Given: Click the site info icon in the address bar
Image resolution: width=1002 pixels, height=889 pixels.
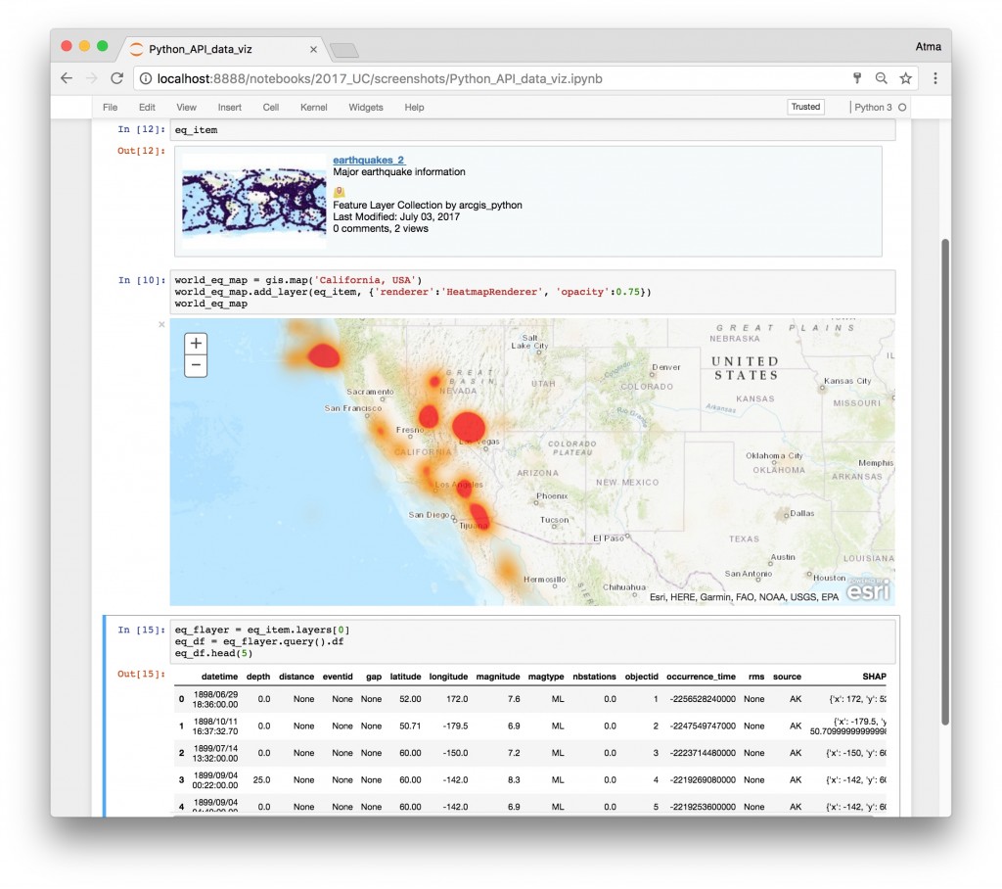Looking at the screenshot, I should [x=145, y=78].
